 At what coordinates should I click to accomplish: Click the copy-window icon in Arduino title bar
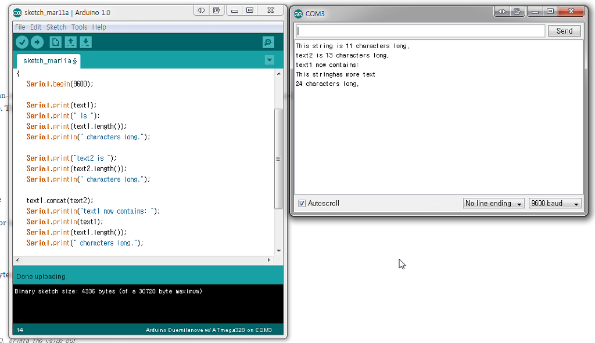217,10
